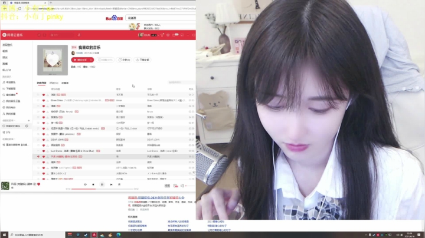Mute the volume speaker icon
The width and height of the screenshot is (425, 238).
tap(182, 186)
